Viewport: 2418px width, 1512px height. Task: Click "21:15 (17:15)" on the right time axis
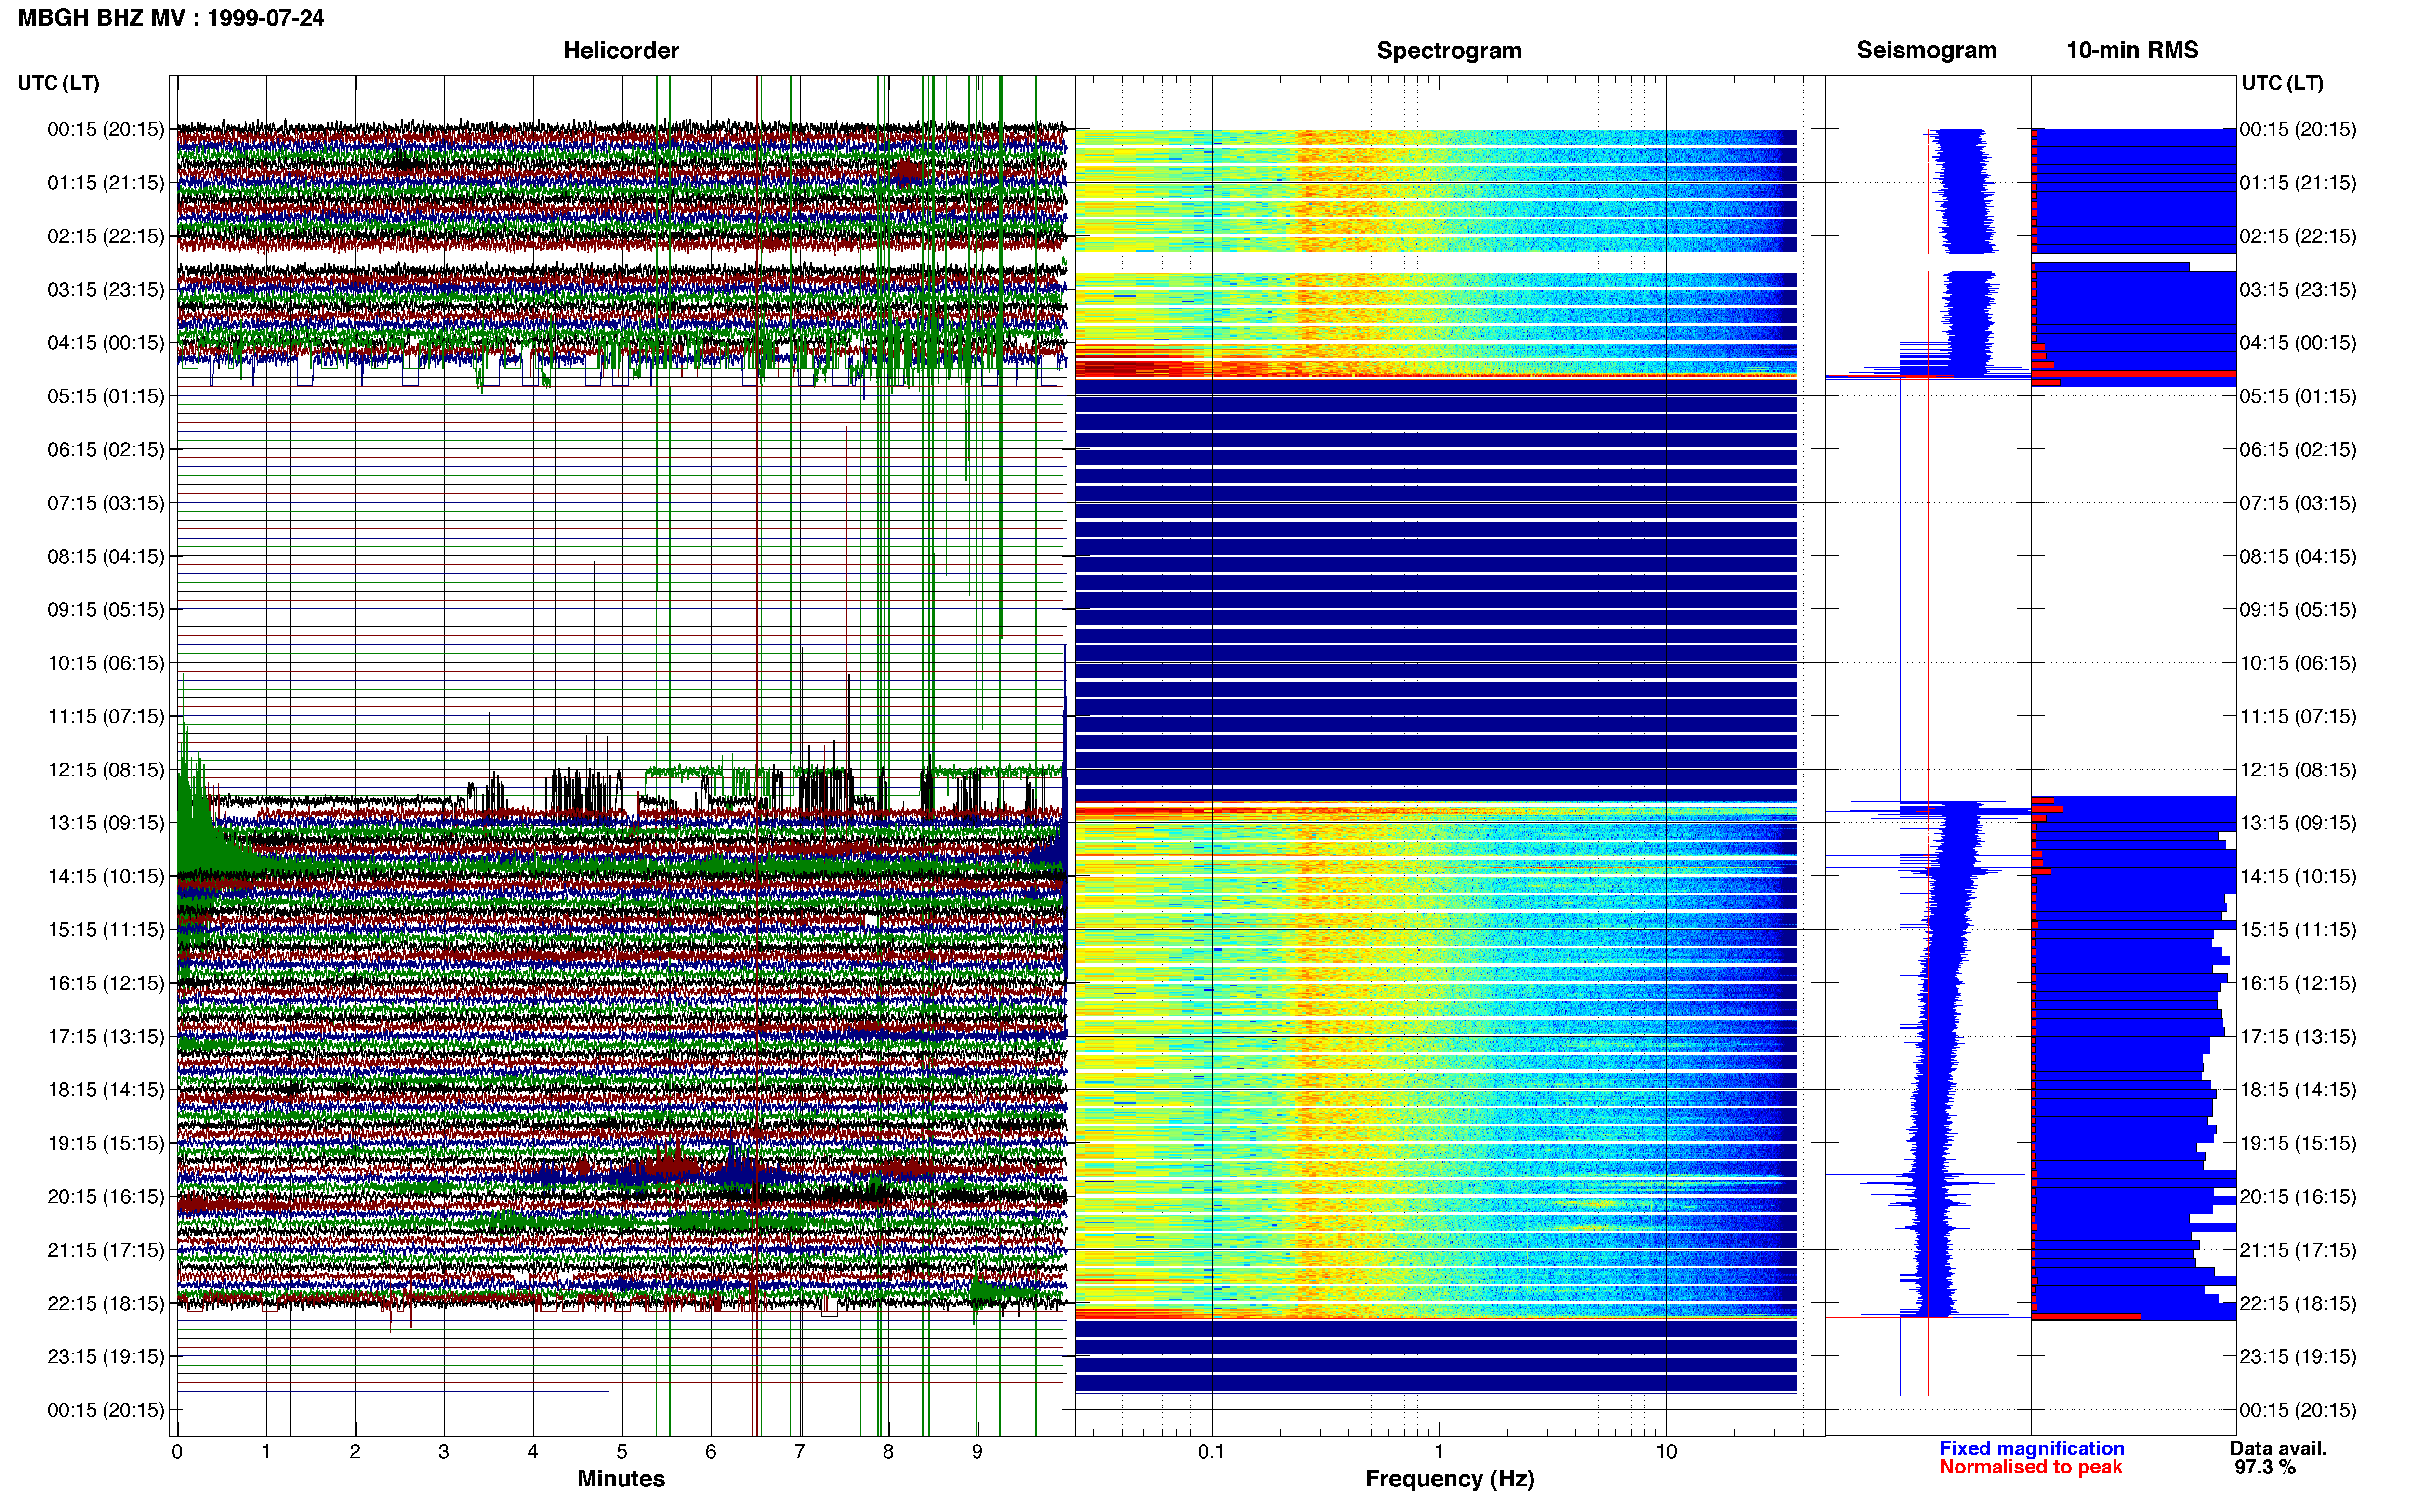click(x=2298, y=1250)
